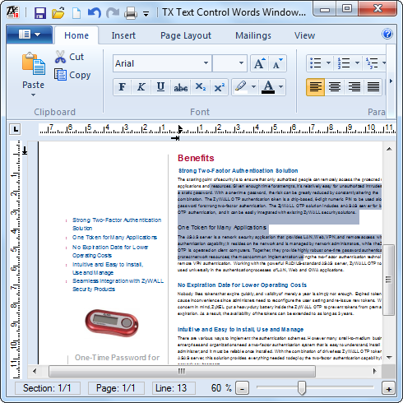Toggle superscript formatting
This screenshot has width=403, height=403.
tap(220, 87)
